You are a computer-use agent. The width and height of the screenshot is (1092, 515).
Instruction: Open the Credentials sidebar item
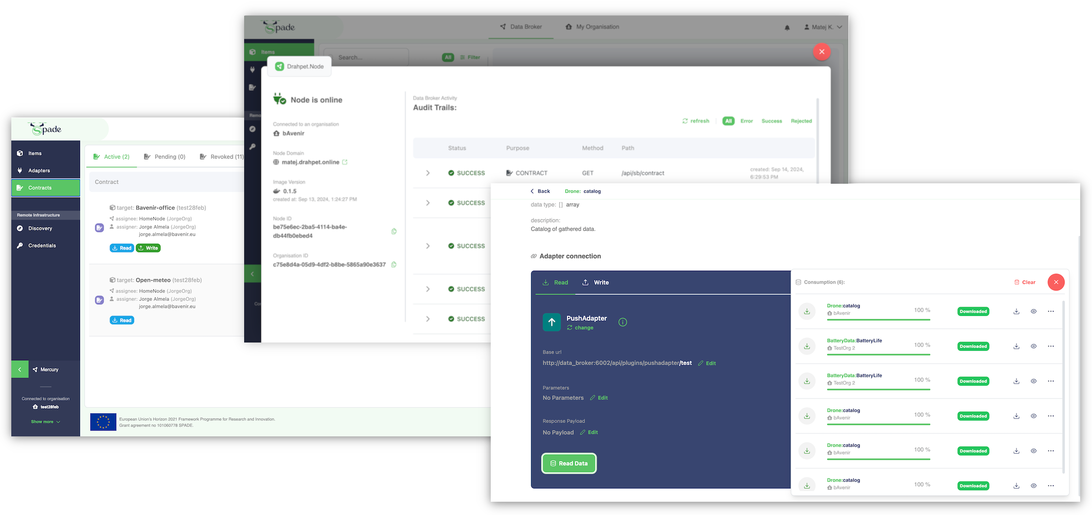(42, 245)
